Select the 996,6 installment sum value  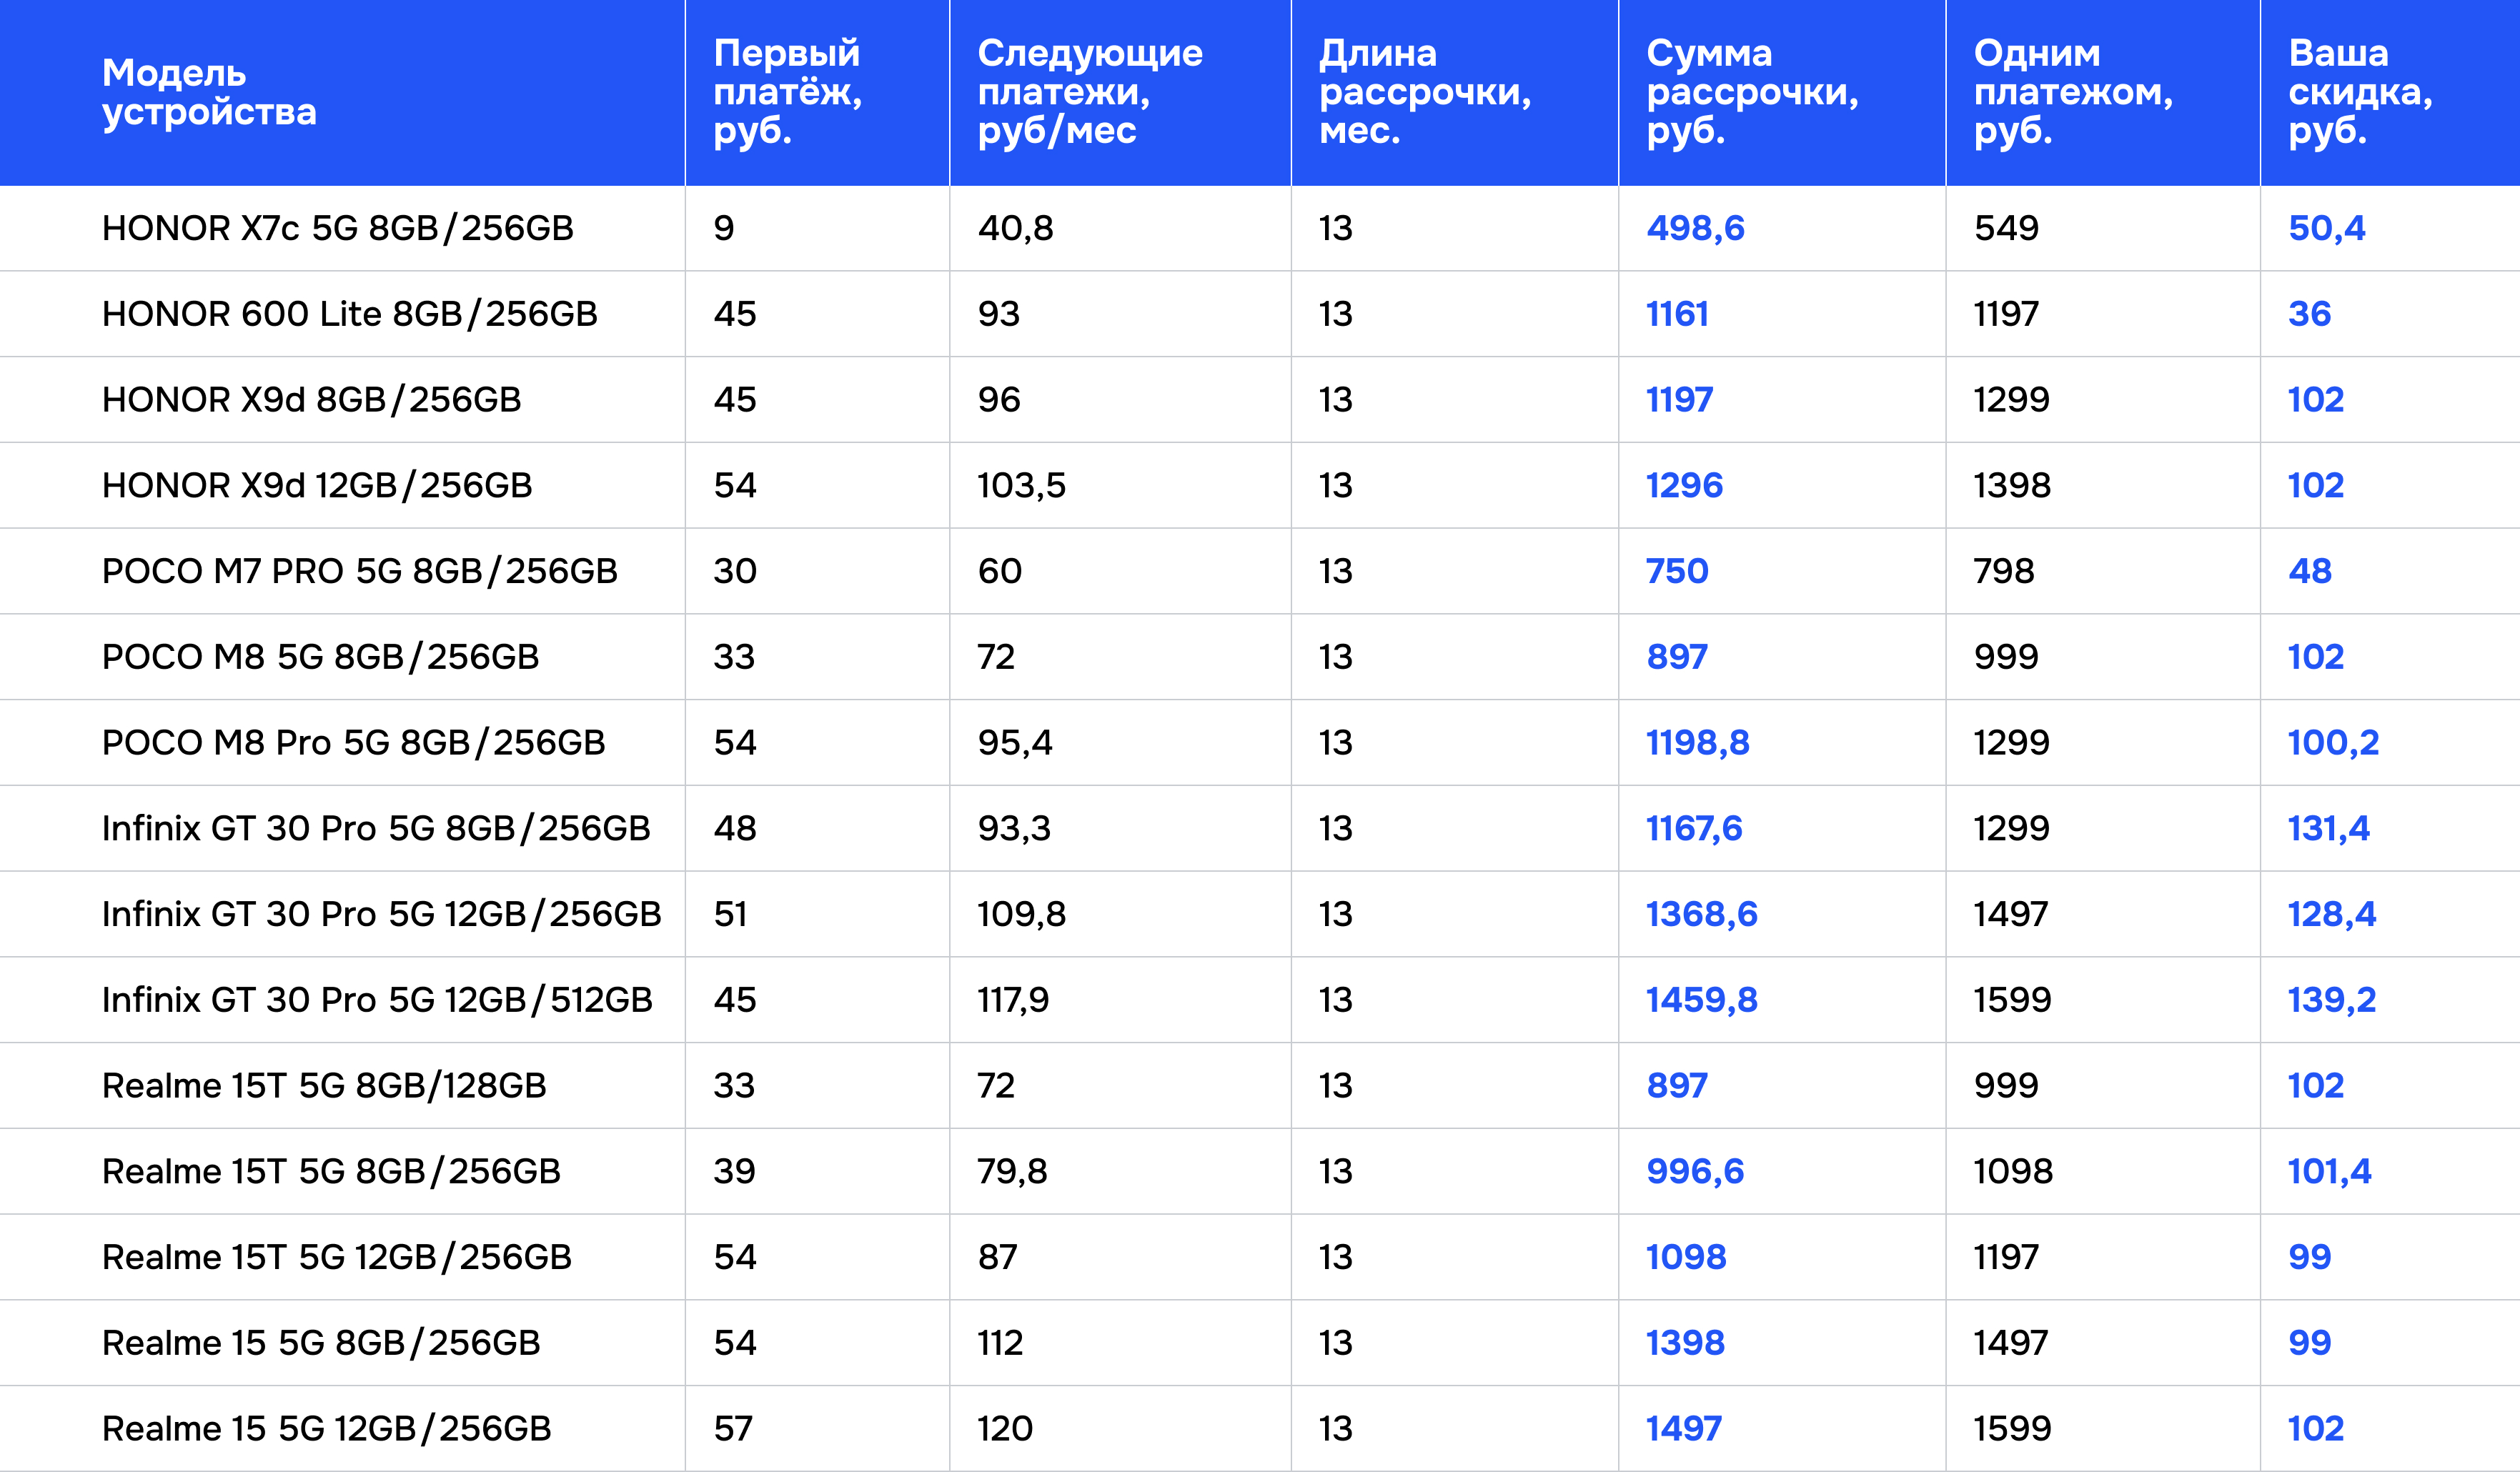click(1695, 1171)
